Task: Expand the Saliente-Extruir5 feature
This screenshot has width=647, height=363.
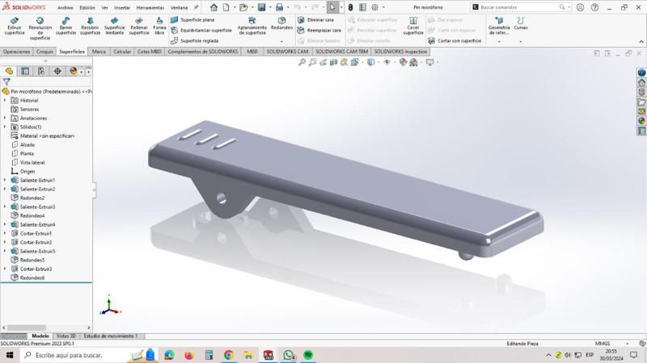Action: tap(5, 251)
